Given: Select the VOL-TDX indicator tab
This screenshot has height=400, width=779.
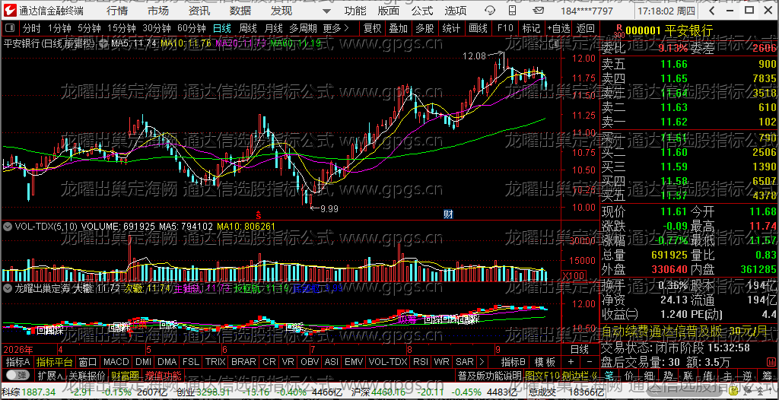Looking at the screenshot, I should click(x=388, y=362).
